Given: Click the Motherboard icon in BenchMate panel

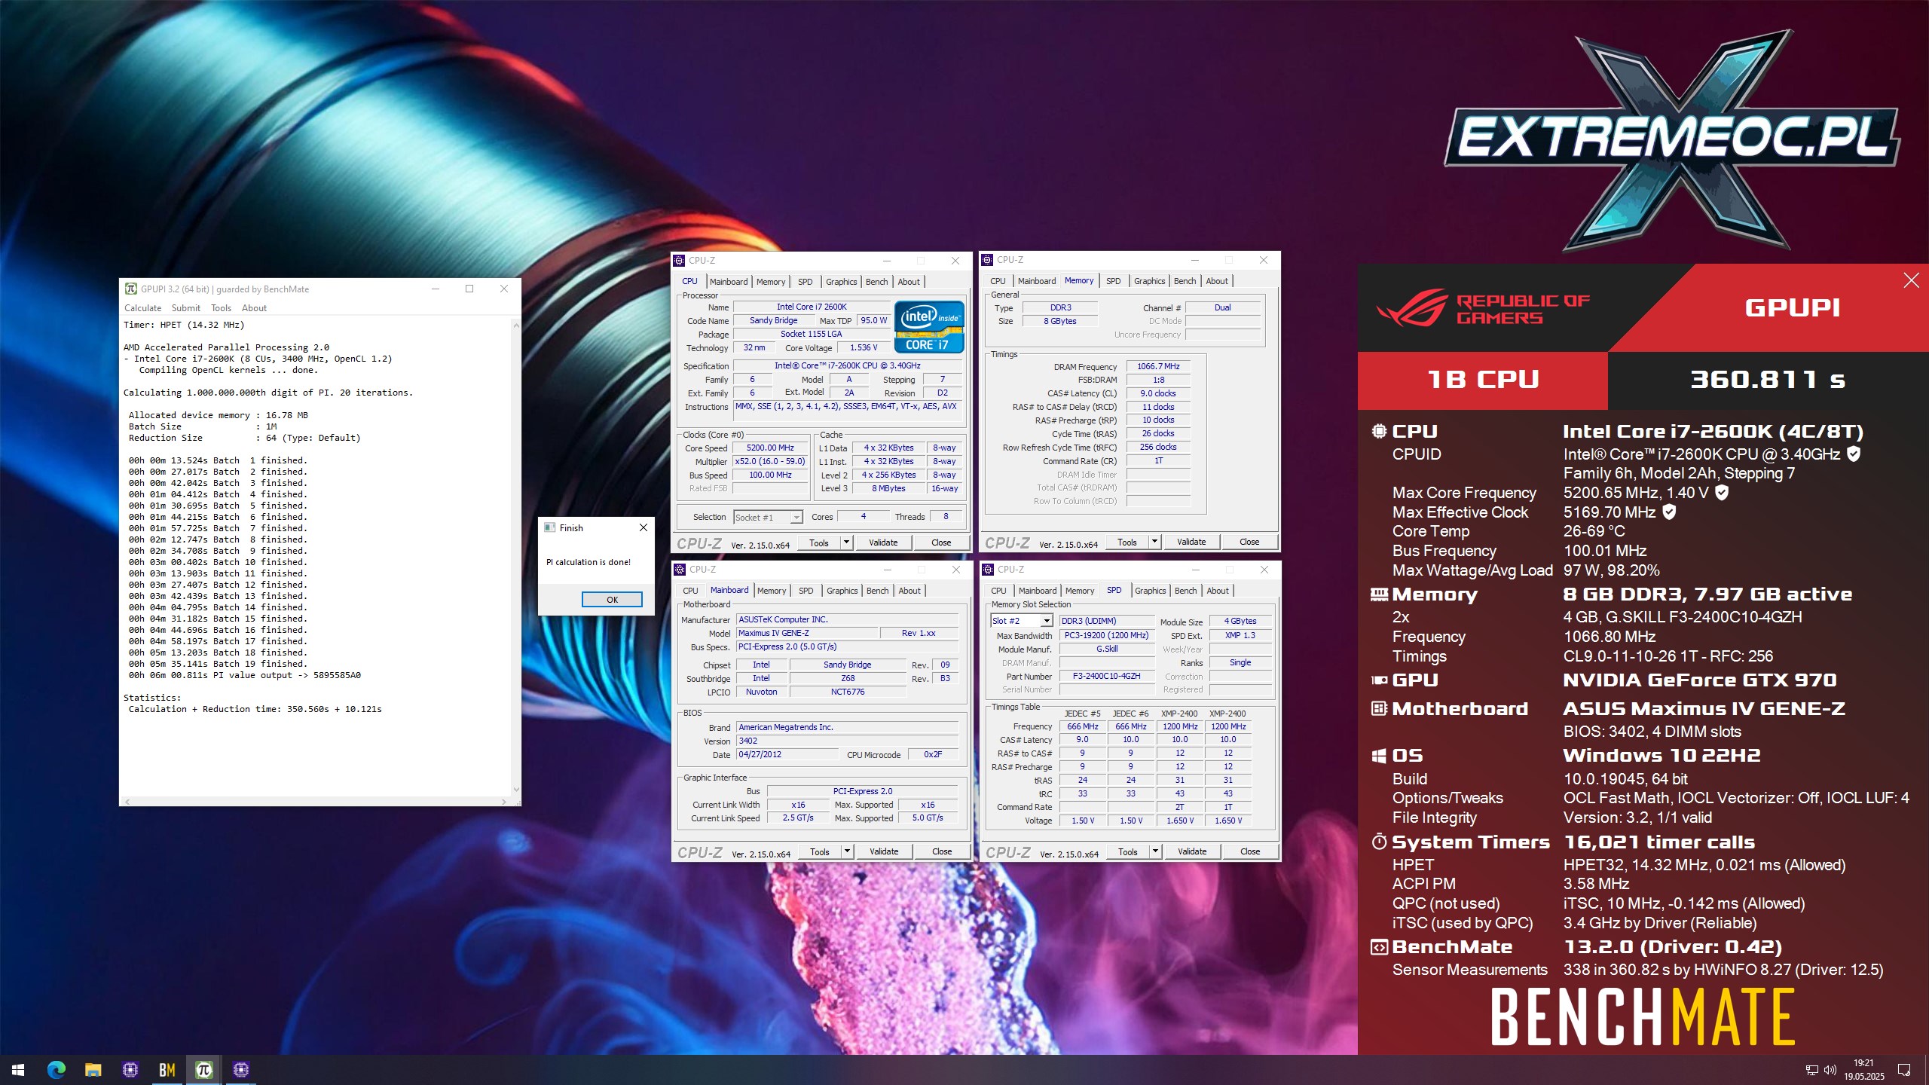Looking at the screenshot, I should point(1379,709).
